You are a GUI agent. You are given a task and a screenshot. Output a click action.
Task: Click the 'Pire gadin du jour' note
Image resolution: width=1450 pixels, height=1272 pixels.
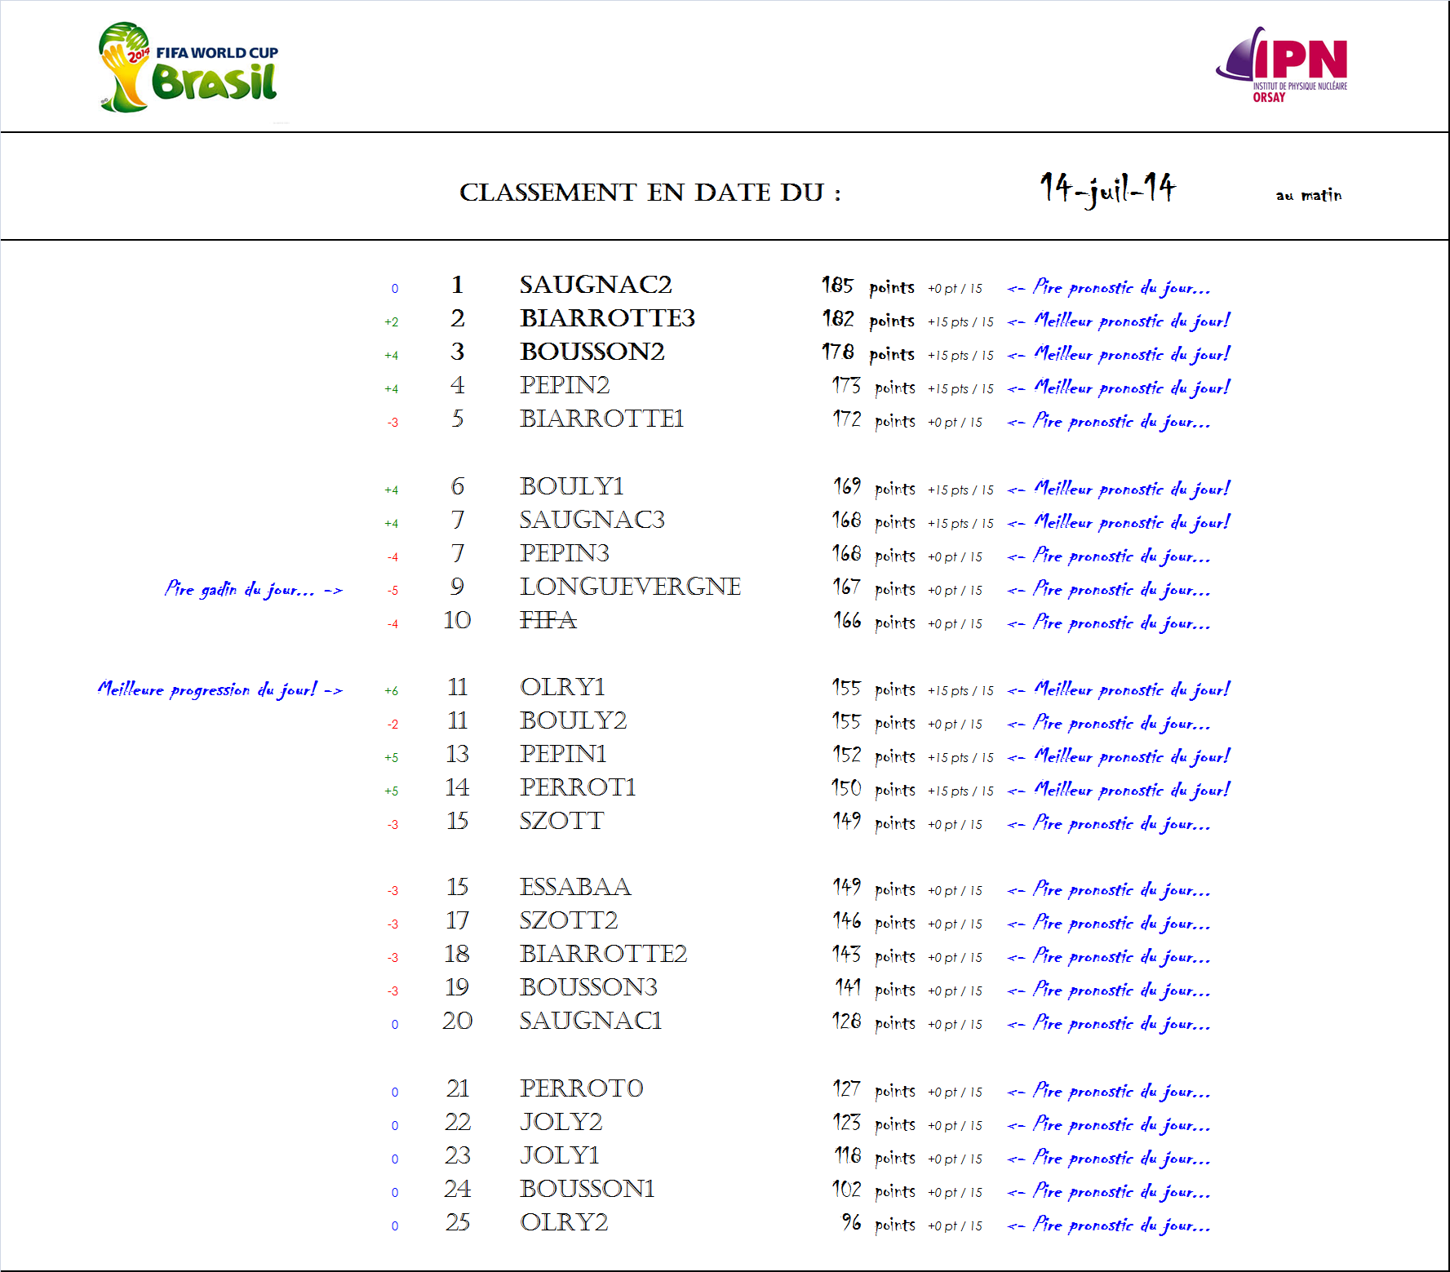pos(253,589)
